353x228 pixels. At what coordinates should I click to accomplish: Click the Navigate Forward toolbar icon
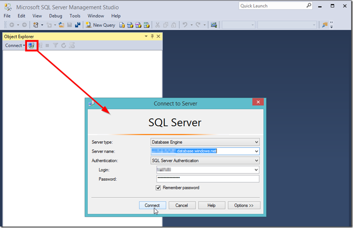pos(24,25)
